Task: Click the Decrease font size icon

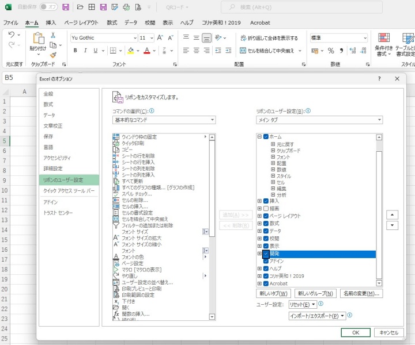Action: [x=171, y=38]
